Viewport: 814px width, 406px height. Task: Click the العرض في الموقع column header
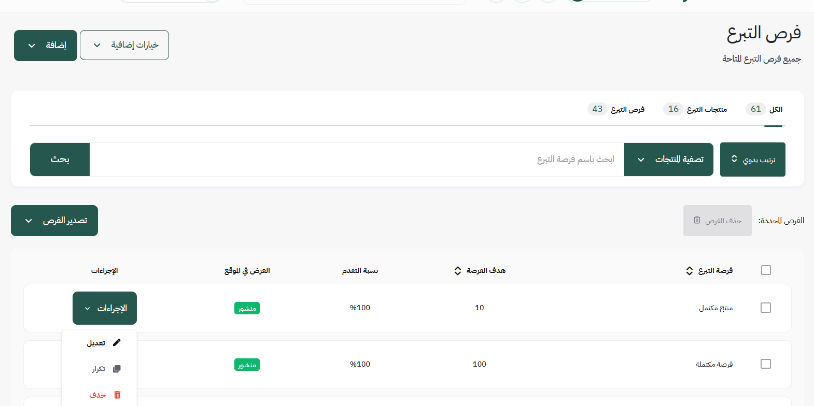(247, 271)
